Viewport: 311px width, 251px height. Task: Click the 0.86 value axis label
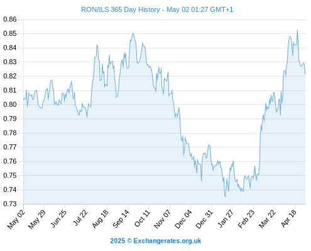(10, 19)
